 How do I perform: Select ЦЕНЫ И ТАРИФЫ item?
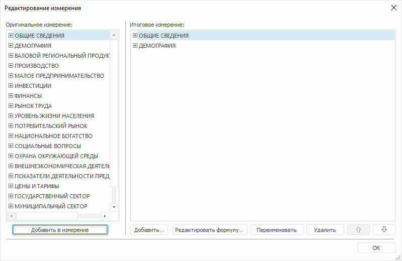(37, 186)
